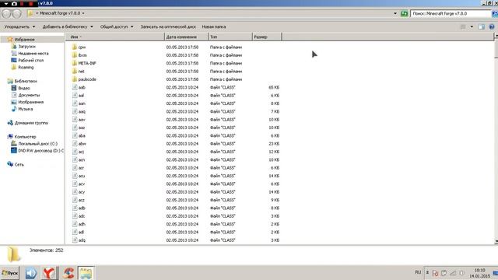Select the aav class file icon
Viewport: 498px width, 280px height.
75,119
